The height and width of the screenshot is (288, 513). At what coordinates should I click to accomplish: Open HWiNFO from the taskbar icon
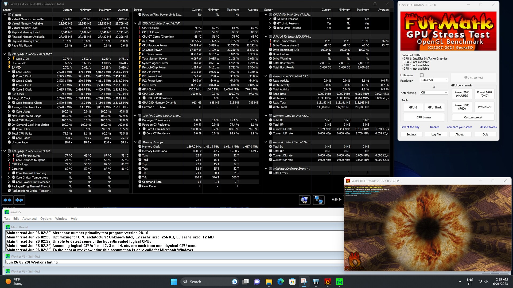(x=316, y=282)
